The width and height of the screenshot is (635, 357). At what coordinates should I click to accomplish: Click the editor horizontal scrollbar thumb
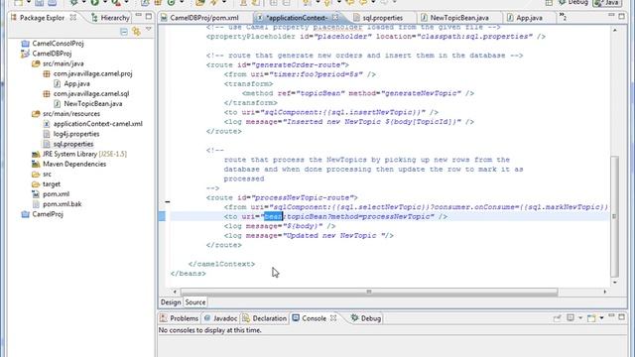(369, 292)
